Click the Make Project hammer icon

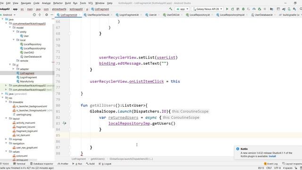tap(171, 9)
